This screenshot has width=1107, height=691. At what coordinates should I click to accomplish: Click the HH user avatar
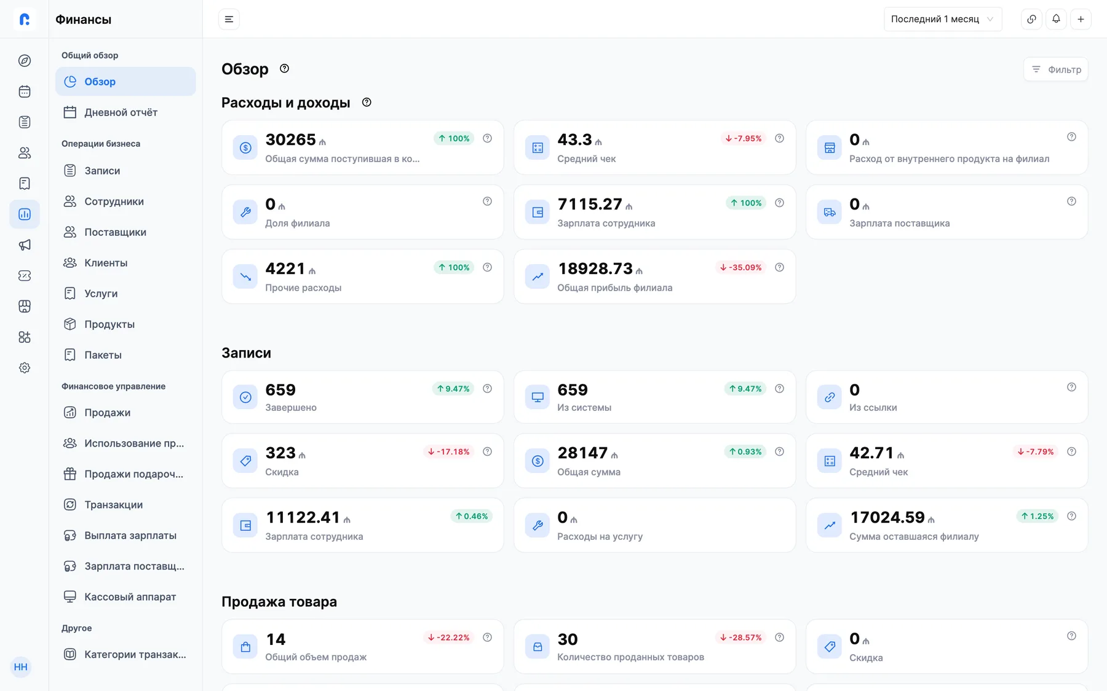[x=21, y=667]
